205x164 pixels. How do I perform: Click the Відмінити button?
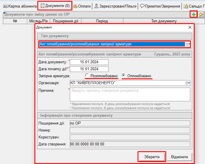179,157
